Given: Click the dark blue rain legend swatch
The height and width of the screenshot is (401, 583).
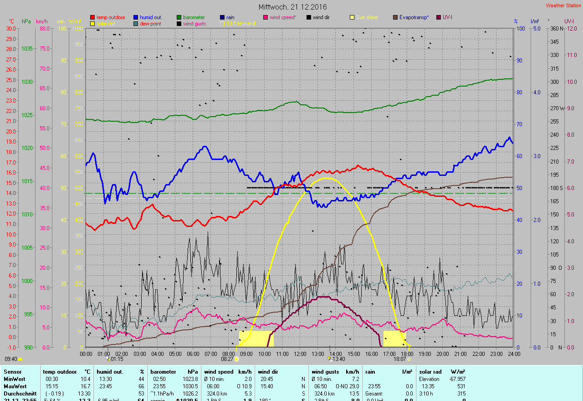Looking at the screenshot, I should (222, 17).
